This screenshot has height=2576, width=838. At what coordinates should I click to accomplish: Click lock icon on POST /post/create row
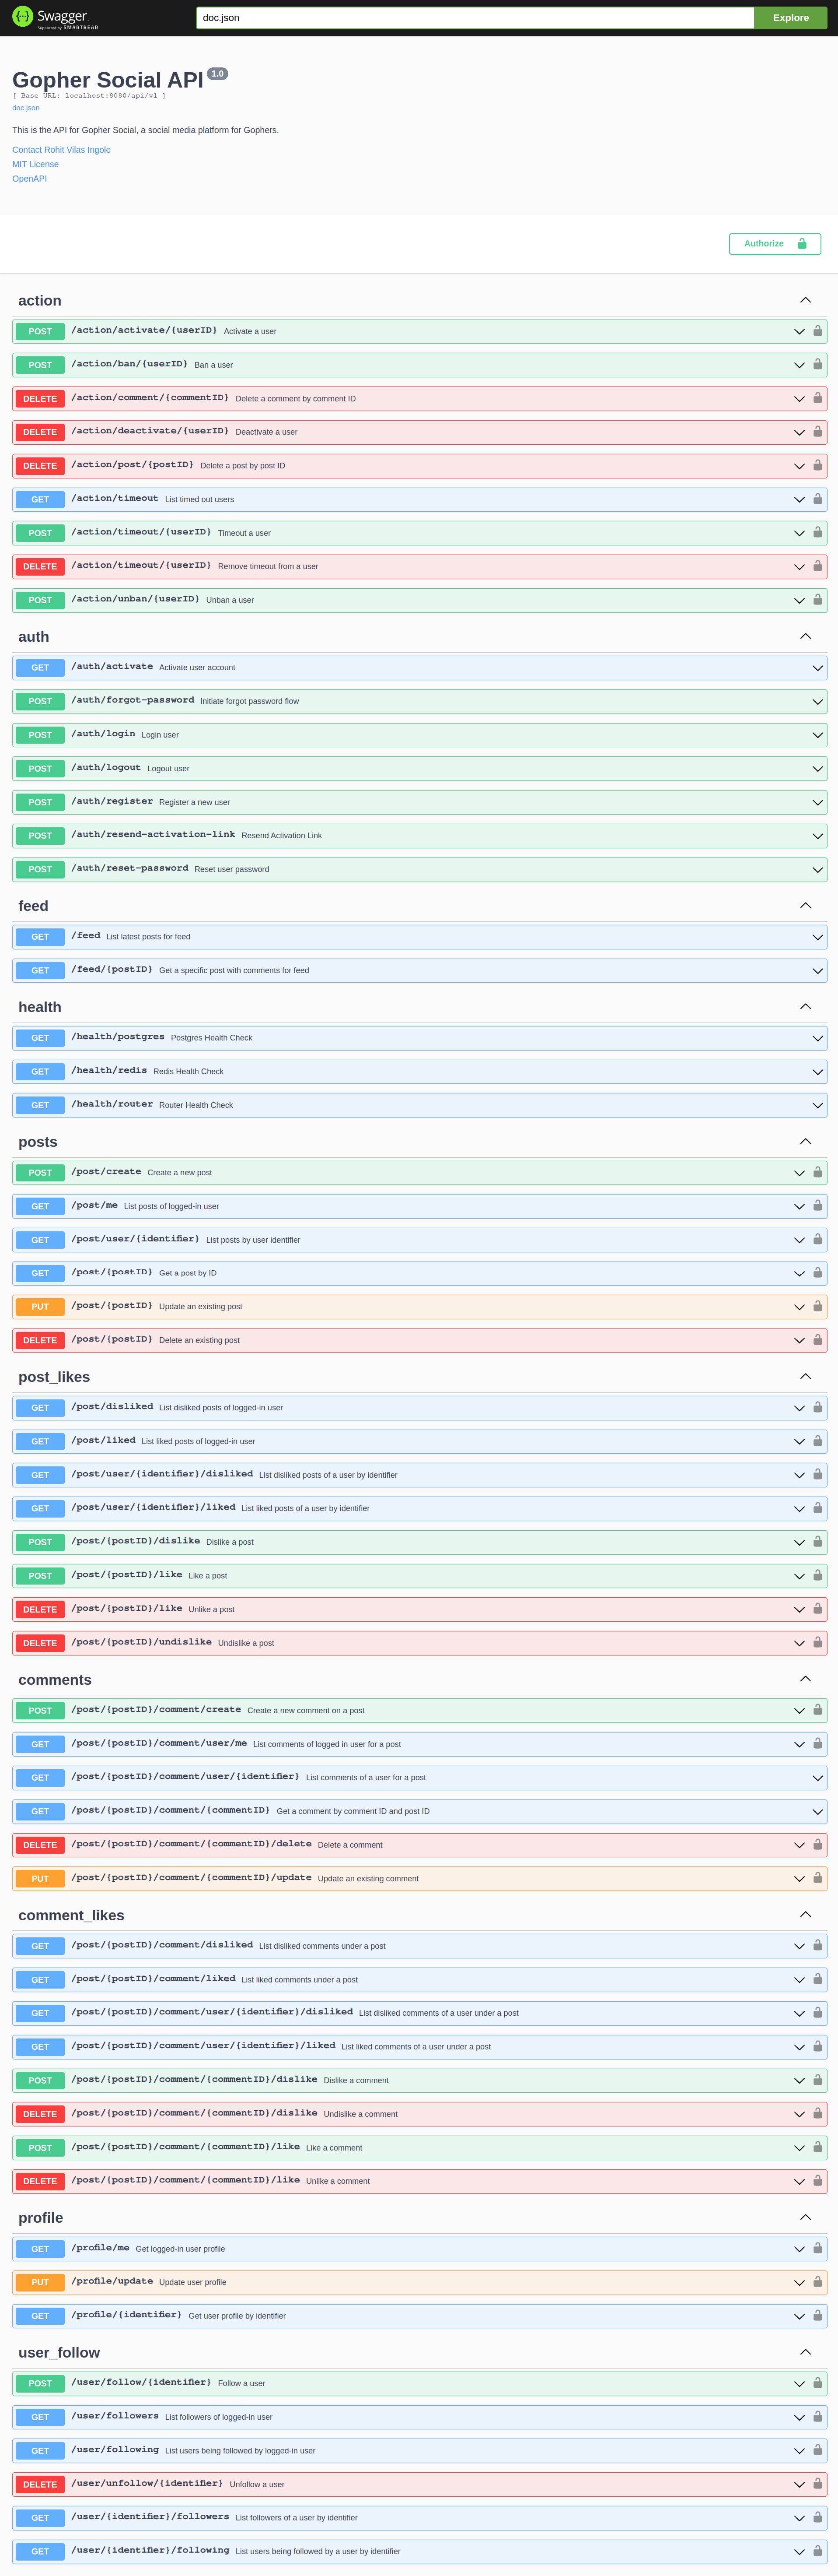tap(817, 1172)
